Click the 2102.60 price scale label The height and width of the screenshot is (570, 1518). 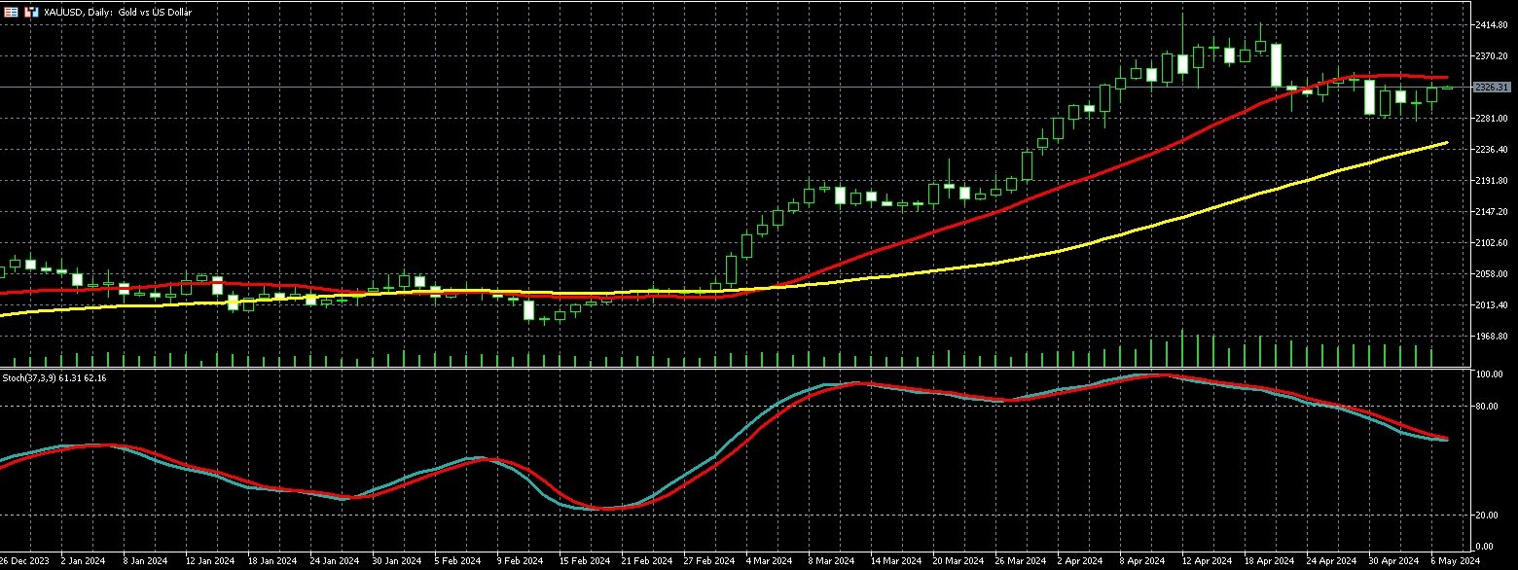tap(1490, 243)
